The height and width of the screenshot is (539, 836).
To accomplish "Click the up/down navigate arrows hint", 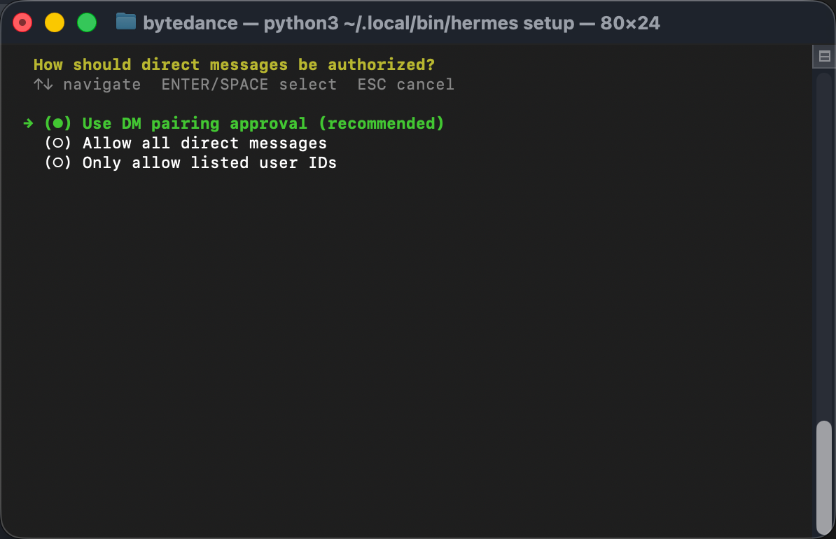I will (x=43, y=85).
